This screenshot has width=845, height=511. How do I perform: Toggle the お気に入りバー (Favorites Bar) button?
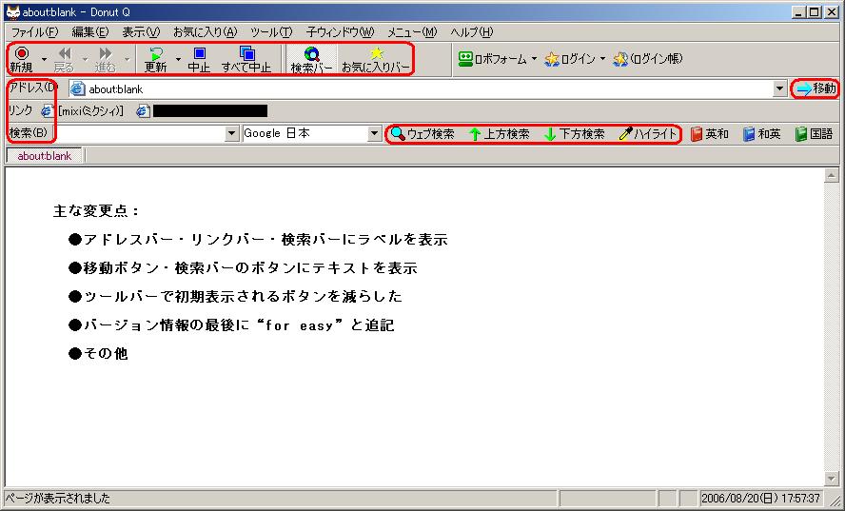pos(377,55)
